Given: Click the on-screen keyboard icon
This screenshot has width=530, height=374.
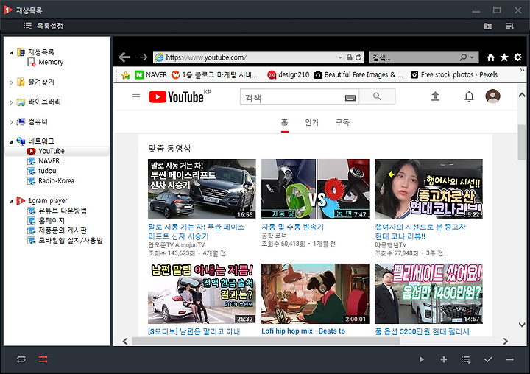Looking at the screenshot, I should click(350, 98).
